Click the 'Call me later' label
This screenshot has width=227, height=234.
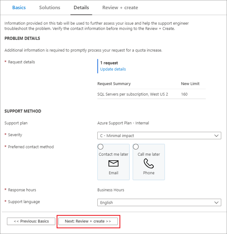pos(149,154)
